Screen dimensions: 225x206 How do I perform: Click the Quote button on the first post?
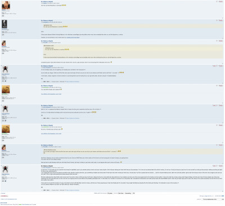220,2
